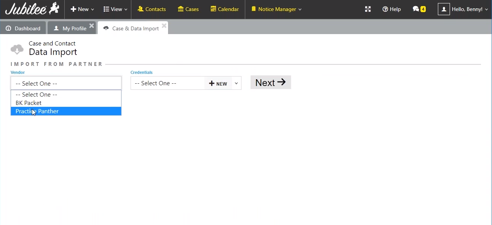
Task: Expand the Notice Manager menu
Action: coord(276,9)
